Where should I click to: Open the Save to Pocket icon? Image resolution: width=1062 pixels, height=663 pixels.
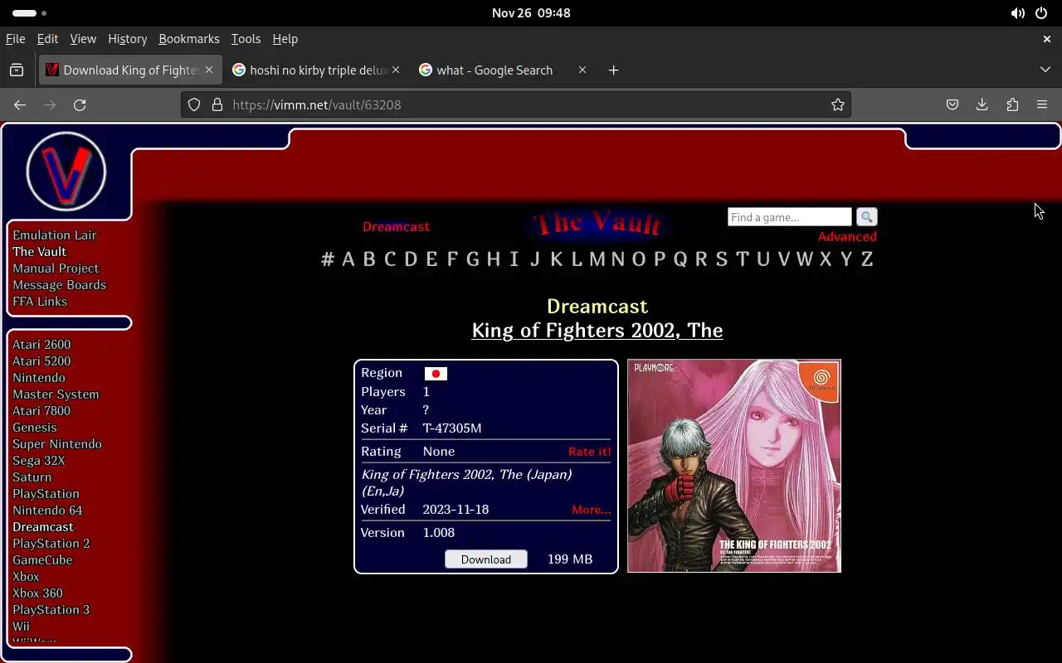[952, 104]
